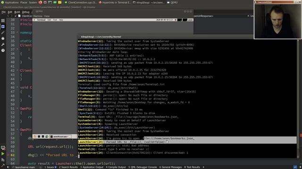This screenshot has width=302, height=169.
Task: Switch to kling@bogi terminal taskbar window
Action: point(149,2)
